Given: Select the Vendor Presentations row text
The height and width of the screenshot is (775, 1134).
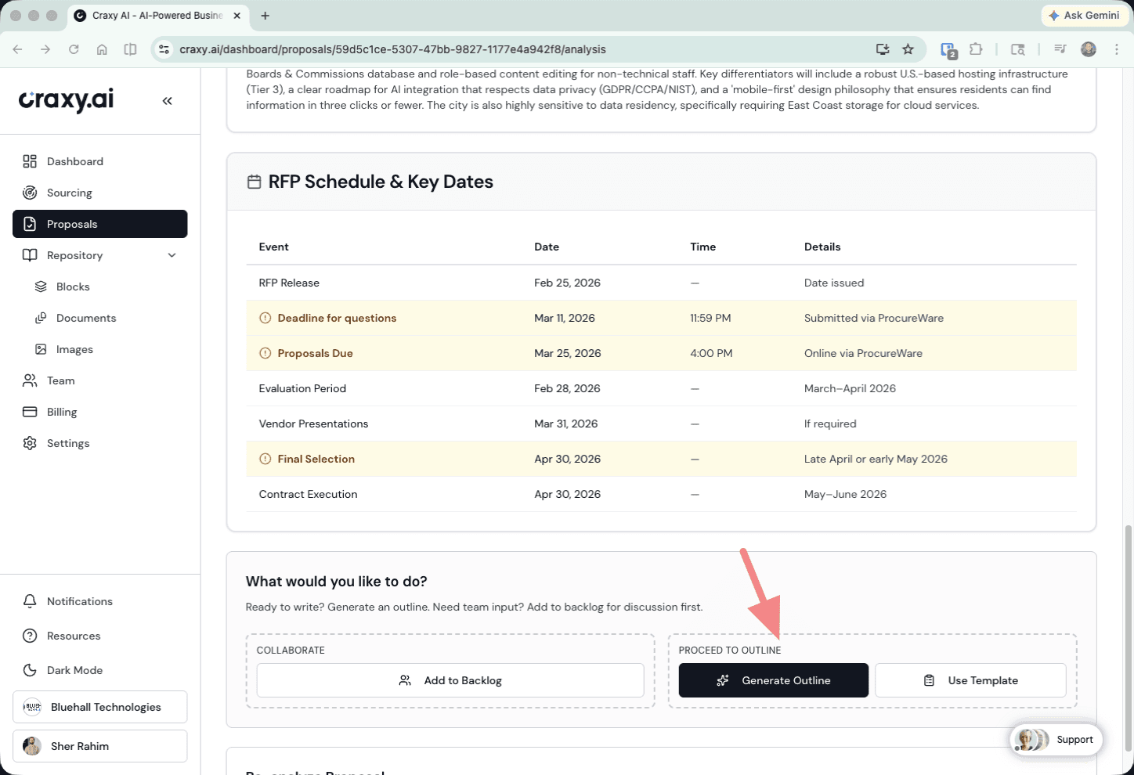Looking at the screenshot, I should pyautogui.click(x=313, y=424).
